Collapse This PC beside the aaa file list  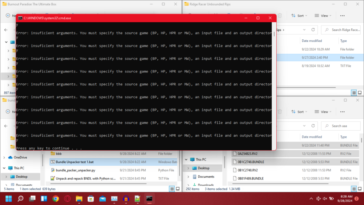tap(186, 159)
